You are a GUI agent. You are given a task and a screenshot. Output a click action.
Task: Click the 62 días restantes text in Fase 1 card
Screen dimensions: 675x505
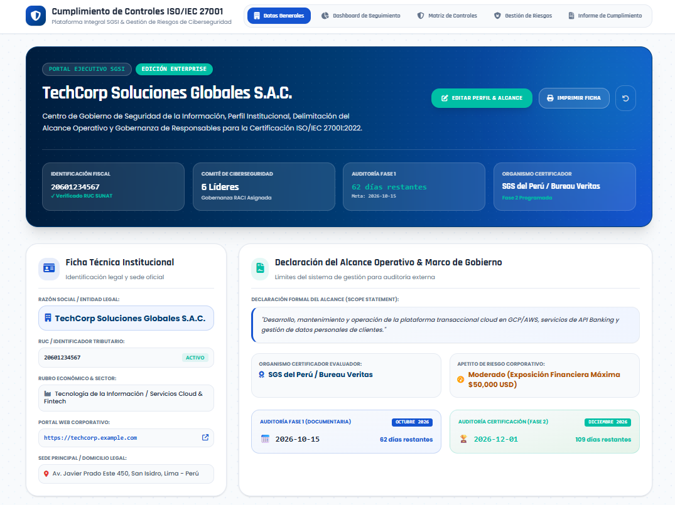coord(406,440)
